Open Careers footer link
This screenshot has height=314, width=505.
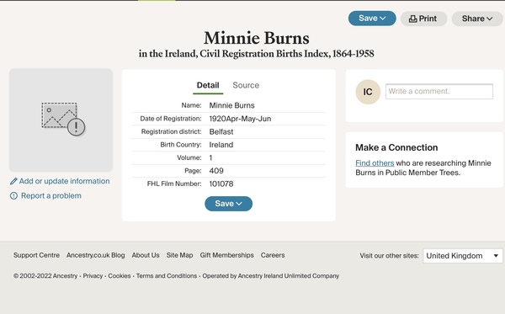coord(273,255)
